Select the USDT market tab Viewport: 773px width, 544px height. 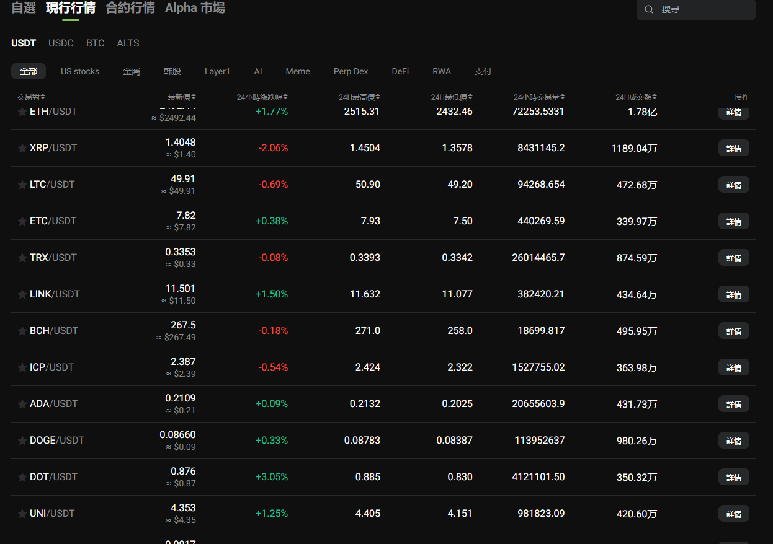[24, 43]
